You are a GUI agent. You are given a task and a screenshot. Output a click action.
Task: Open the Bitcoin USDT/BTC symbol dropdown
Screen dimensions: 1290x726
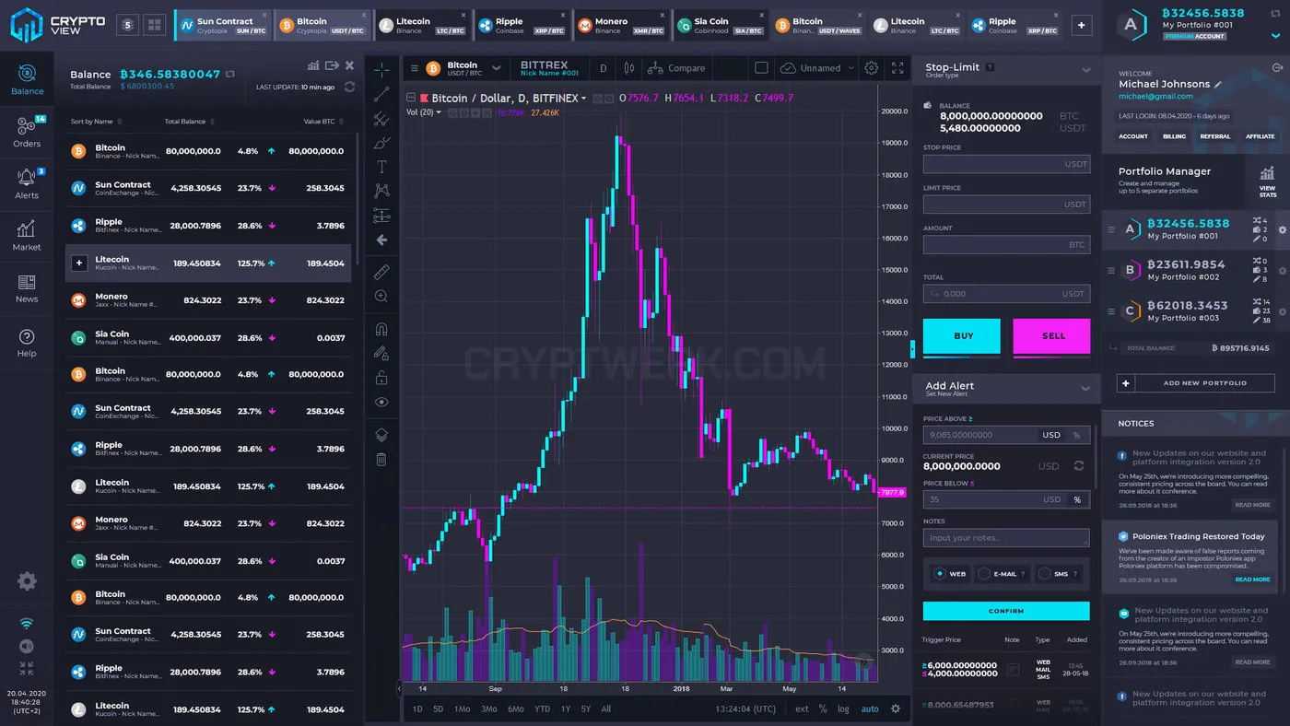coord(497,68)
